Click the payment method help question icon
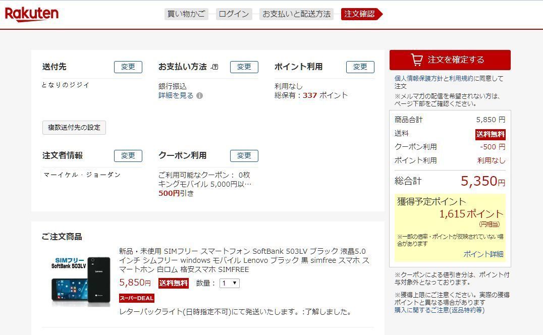Screen dimensions: 543x335 215,67
